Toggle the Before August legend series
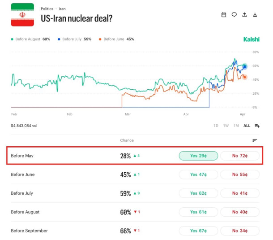This screenshot has height=240, width=273. point(30,39)
